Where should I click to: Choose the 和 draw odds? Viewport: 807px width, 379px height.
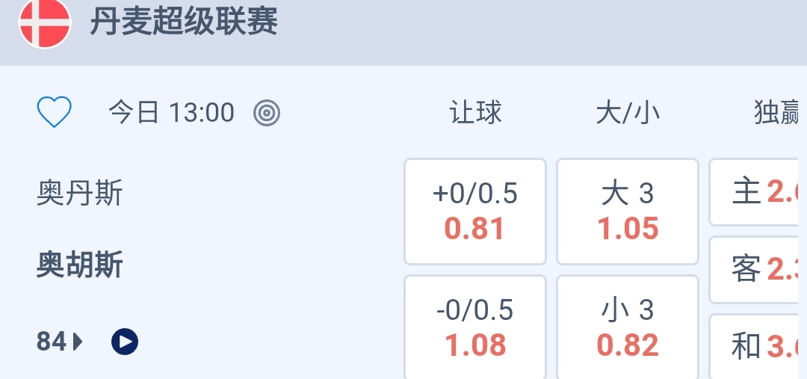click(758, 346)
